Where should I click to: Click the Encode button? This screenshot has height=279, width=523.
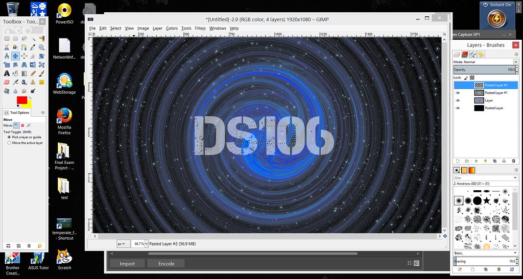(x=167, y=264)
